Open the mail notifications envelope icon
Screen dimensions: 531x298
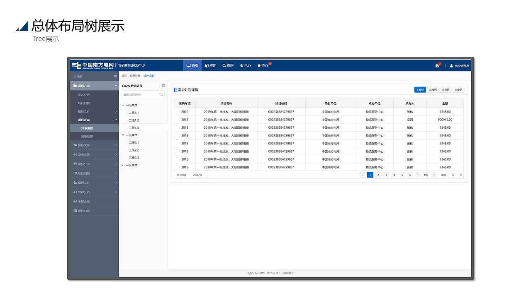(437, 65)
